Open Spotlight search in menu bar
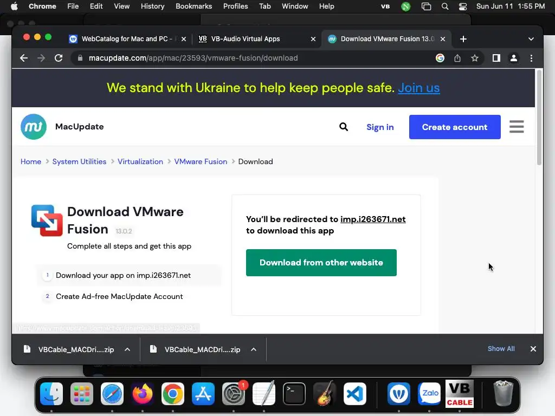 [x=445, y=6]
